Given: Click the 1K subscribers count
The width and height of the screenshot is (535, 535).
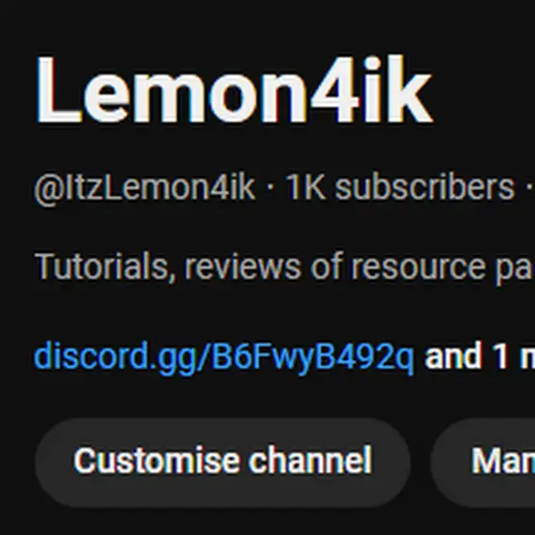Looking at the screenshot, I should pos(400,186).
